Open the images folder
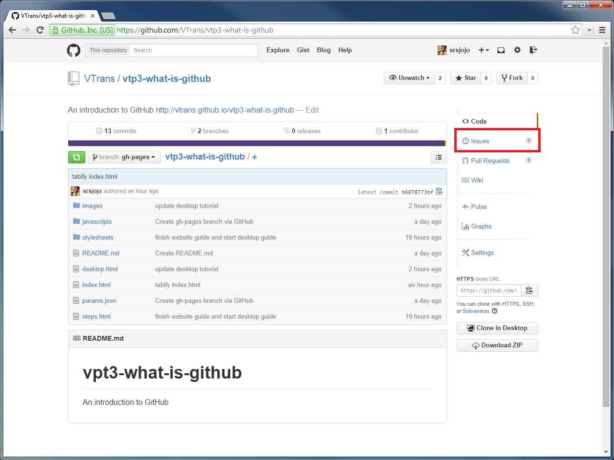This screenshot has width=614, height=460. pos(92,206)
